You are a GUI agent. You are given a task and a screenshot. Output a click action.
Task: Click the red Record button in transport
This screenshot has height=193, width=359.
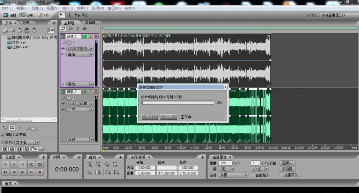coord(39,172)
